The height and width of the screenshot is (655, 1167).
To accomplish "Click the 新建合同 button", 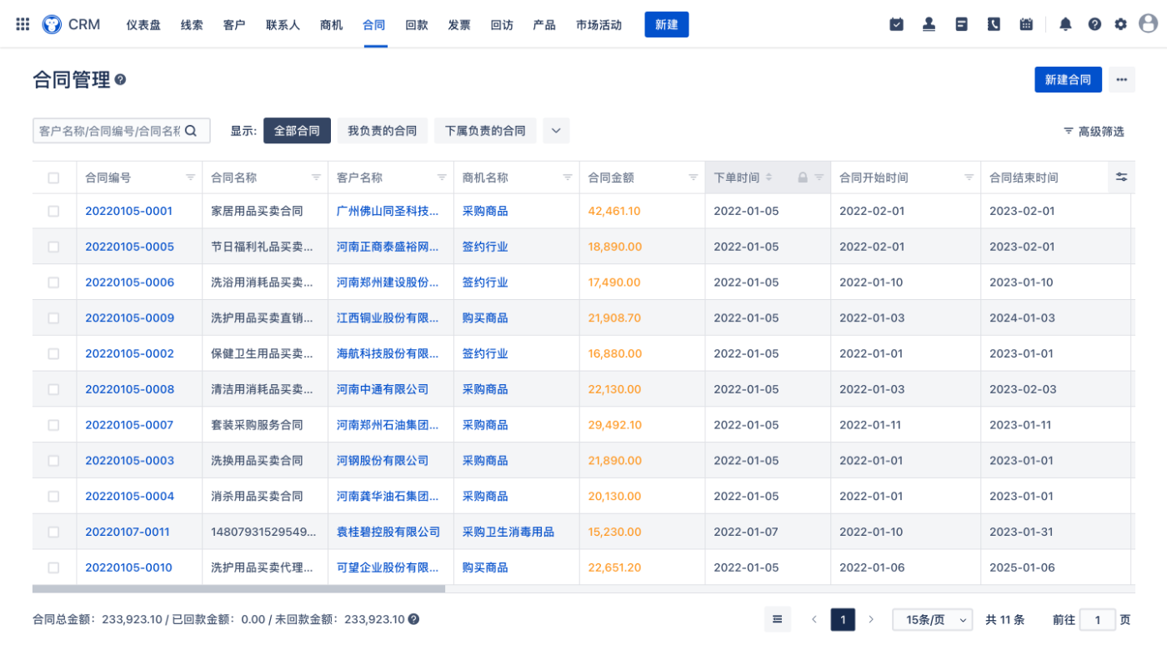I will [x=1068, y=80].
